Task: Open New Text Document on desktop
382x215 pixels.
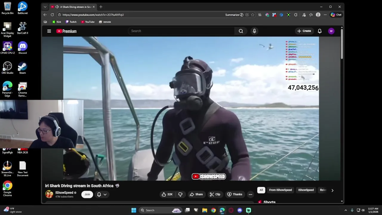Action: click(x=22, y=169)
